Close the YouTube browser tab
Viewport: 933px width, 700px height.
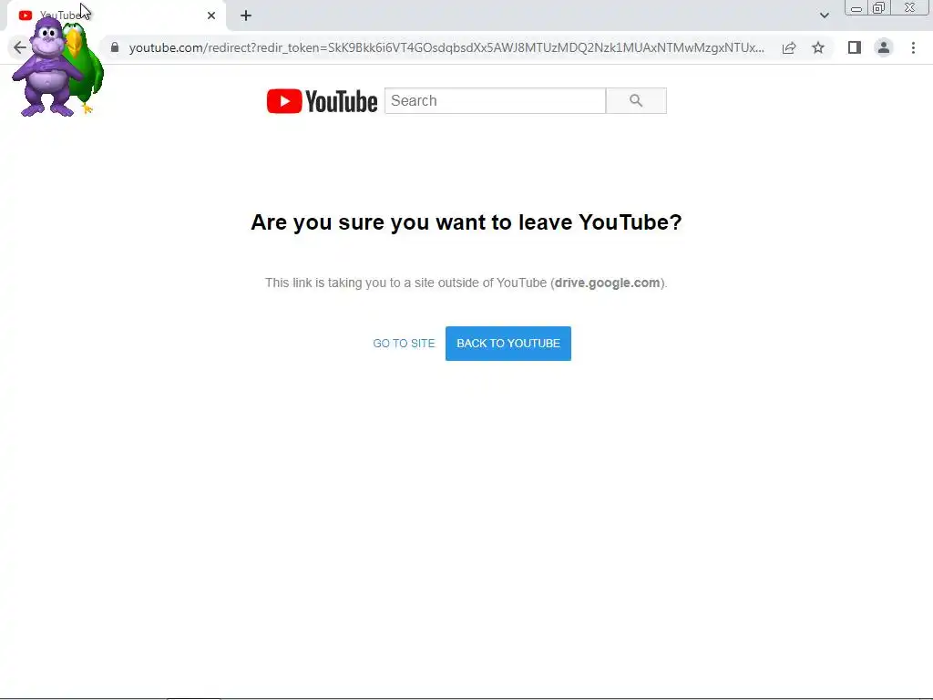click(x=211, y=15)
